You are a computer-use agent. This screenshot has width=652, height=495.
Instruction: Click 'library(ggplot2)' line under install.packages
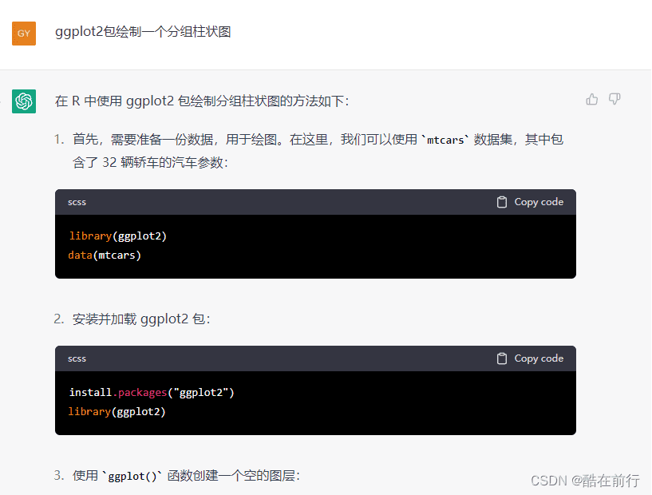pyautogui.click(x=117, y=411)
